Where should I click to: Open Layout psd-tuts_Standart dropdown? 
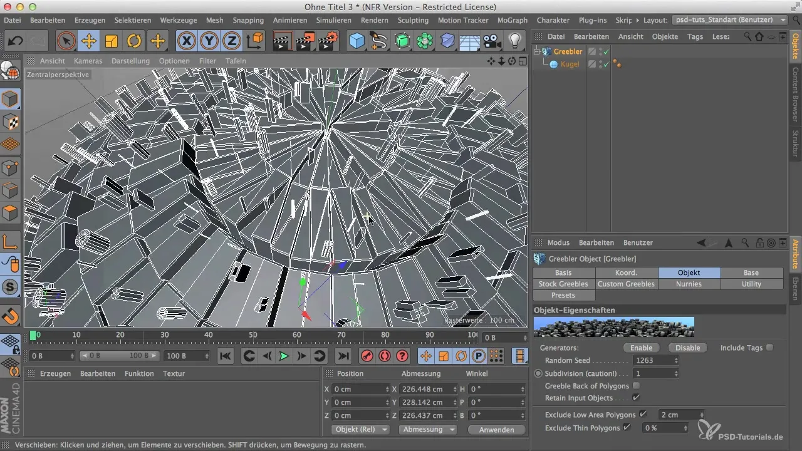[729, 20]
